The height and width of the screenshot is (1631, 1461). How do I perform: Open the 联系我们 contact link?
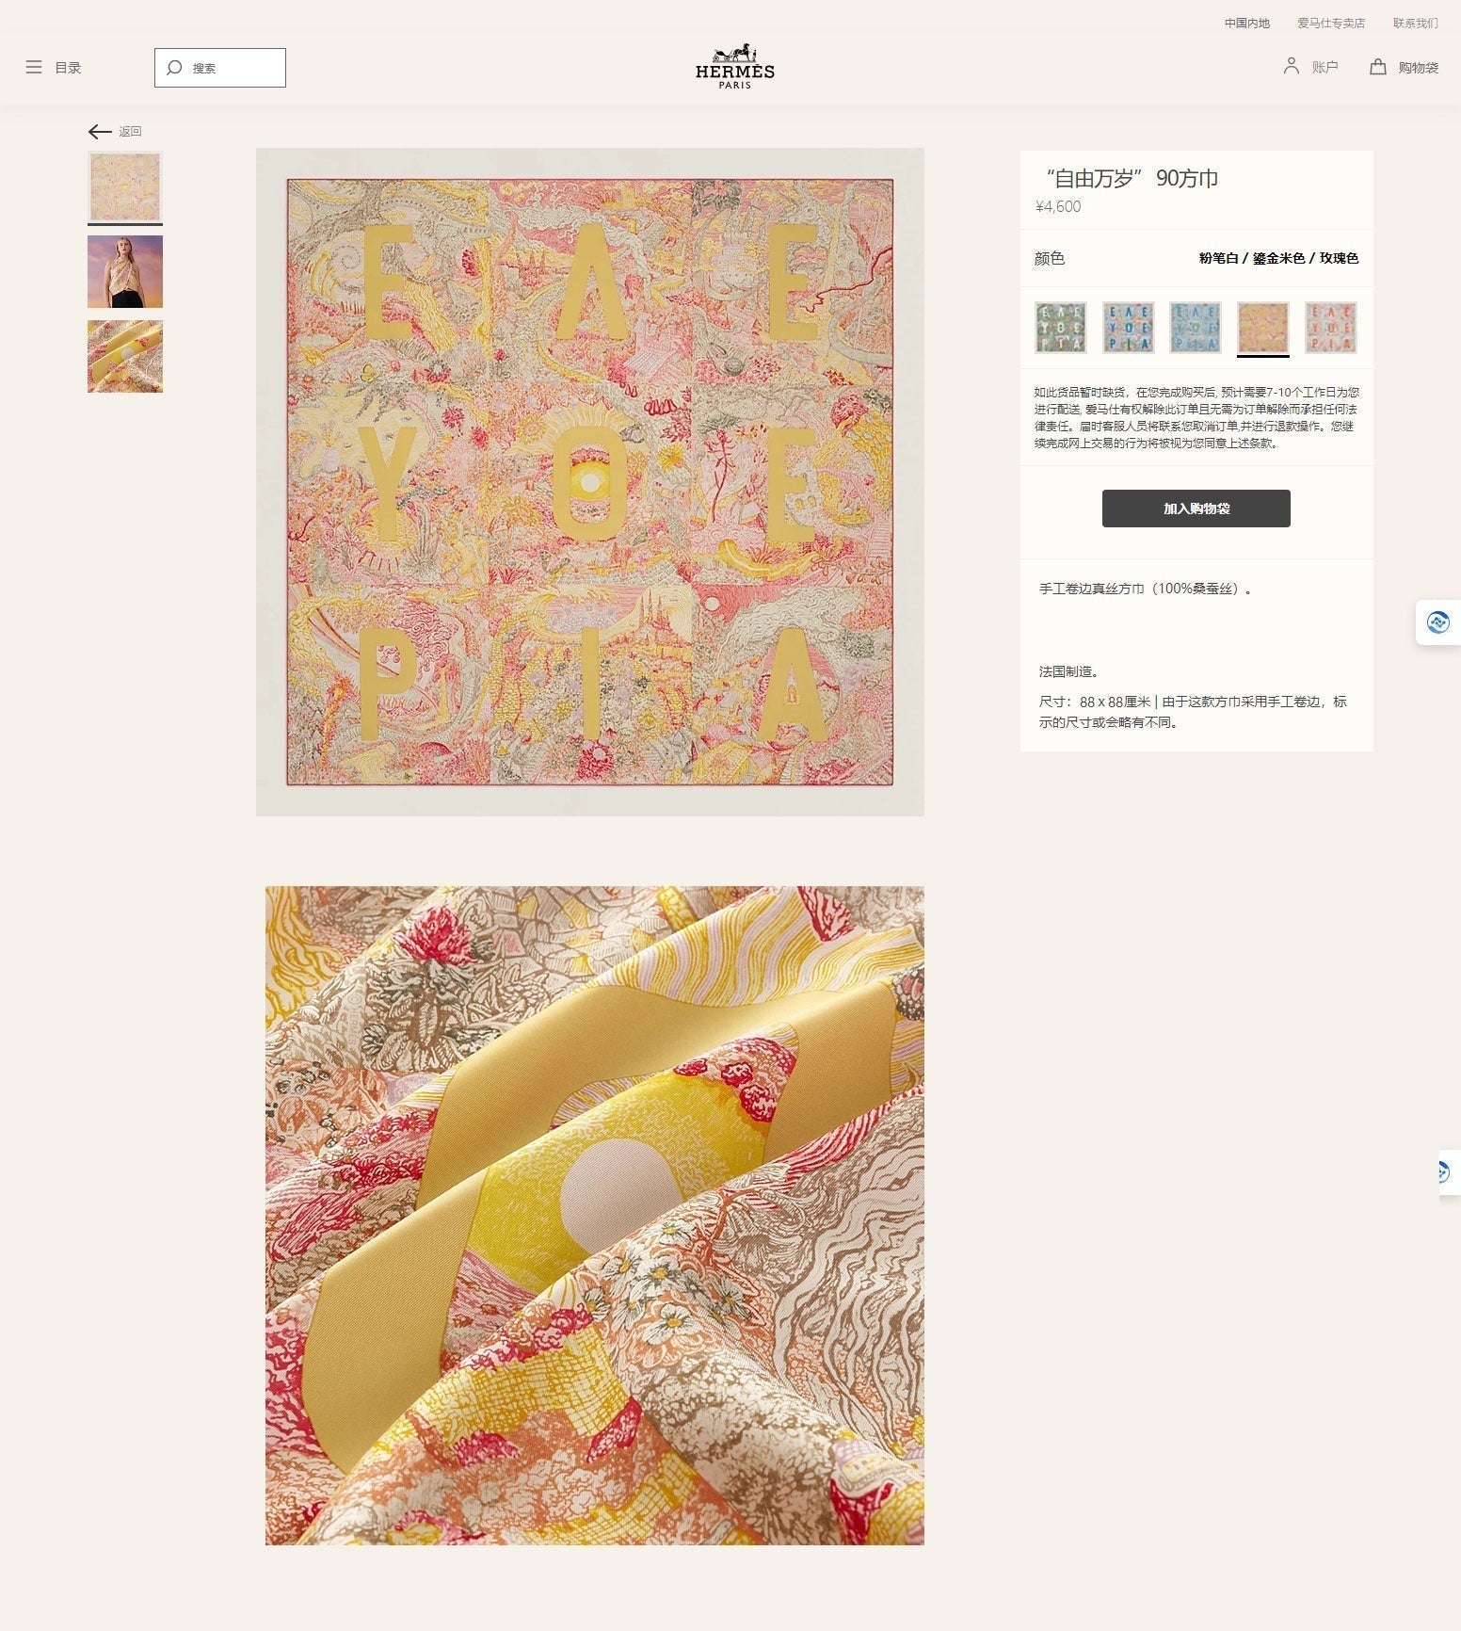[x=1416, y=24]
